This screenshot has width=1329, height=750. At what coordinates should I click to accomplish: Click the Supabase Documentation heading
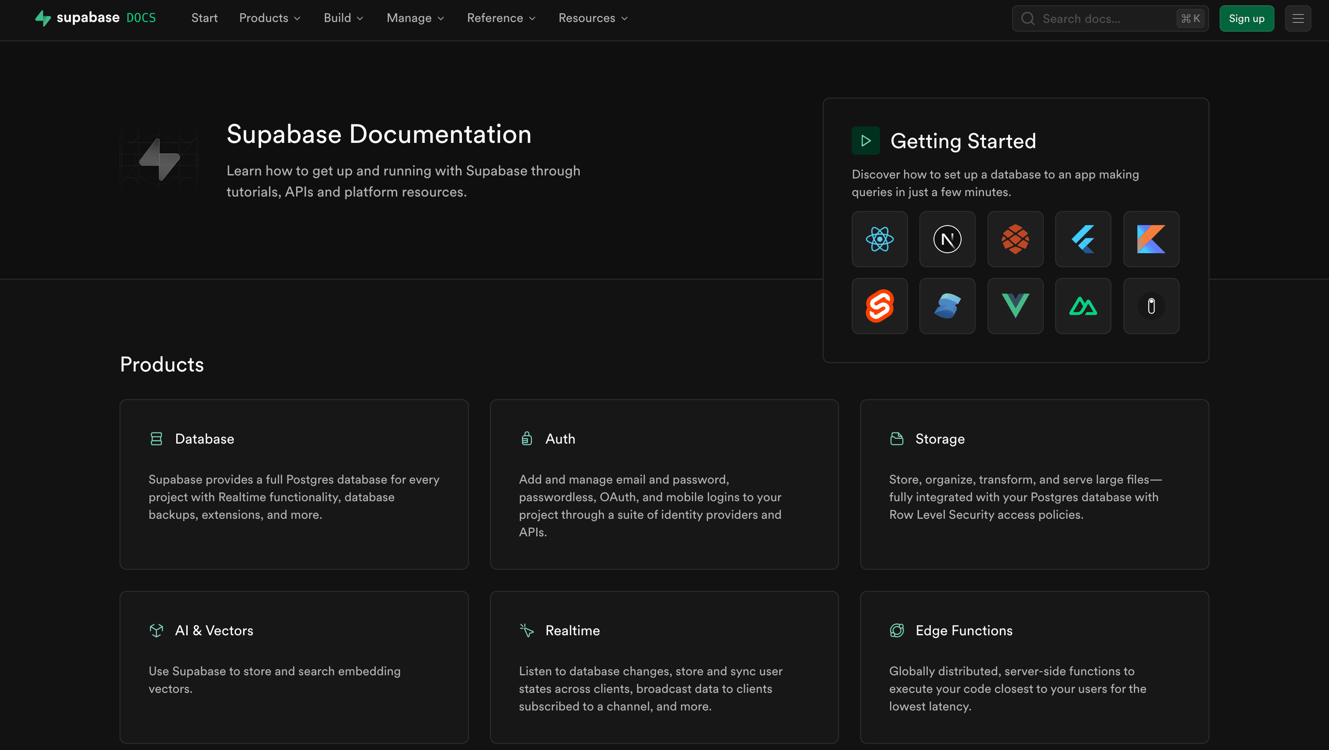coord(379,134)
